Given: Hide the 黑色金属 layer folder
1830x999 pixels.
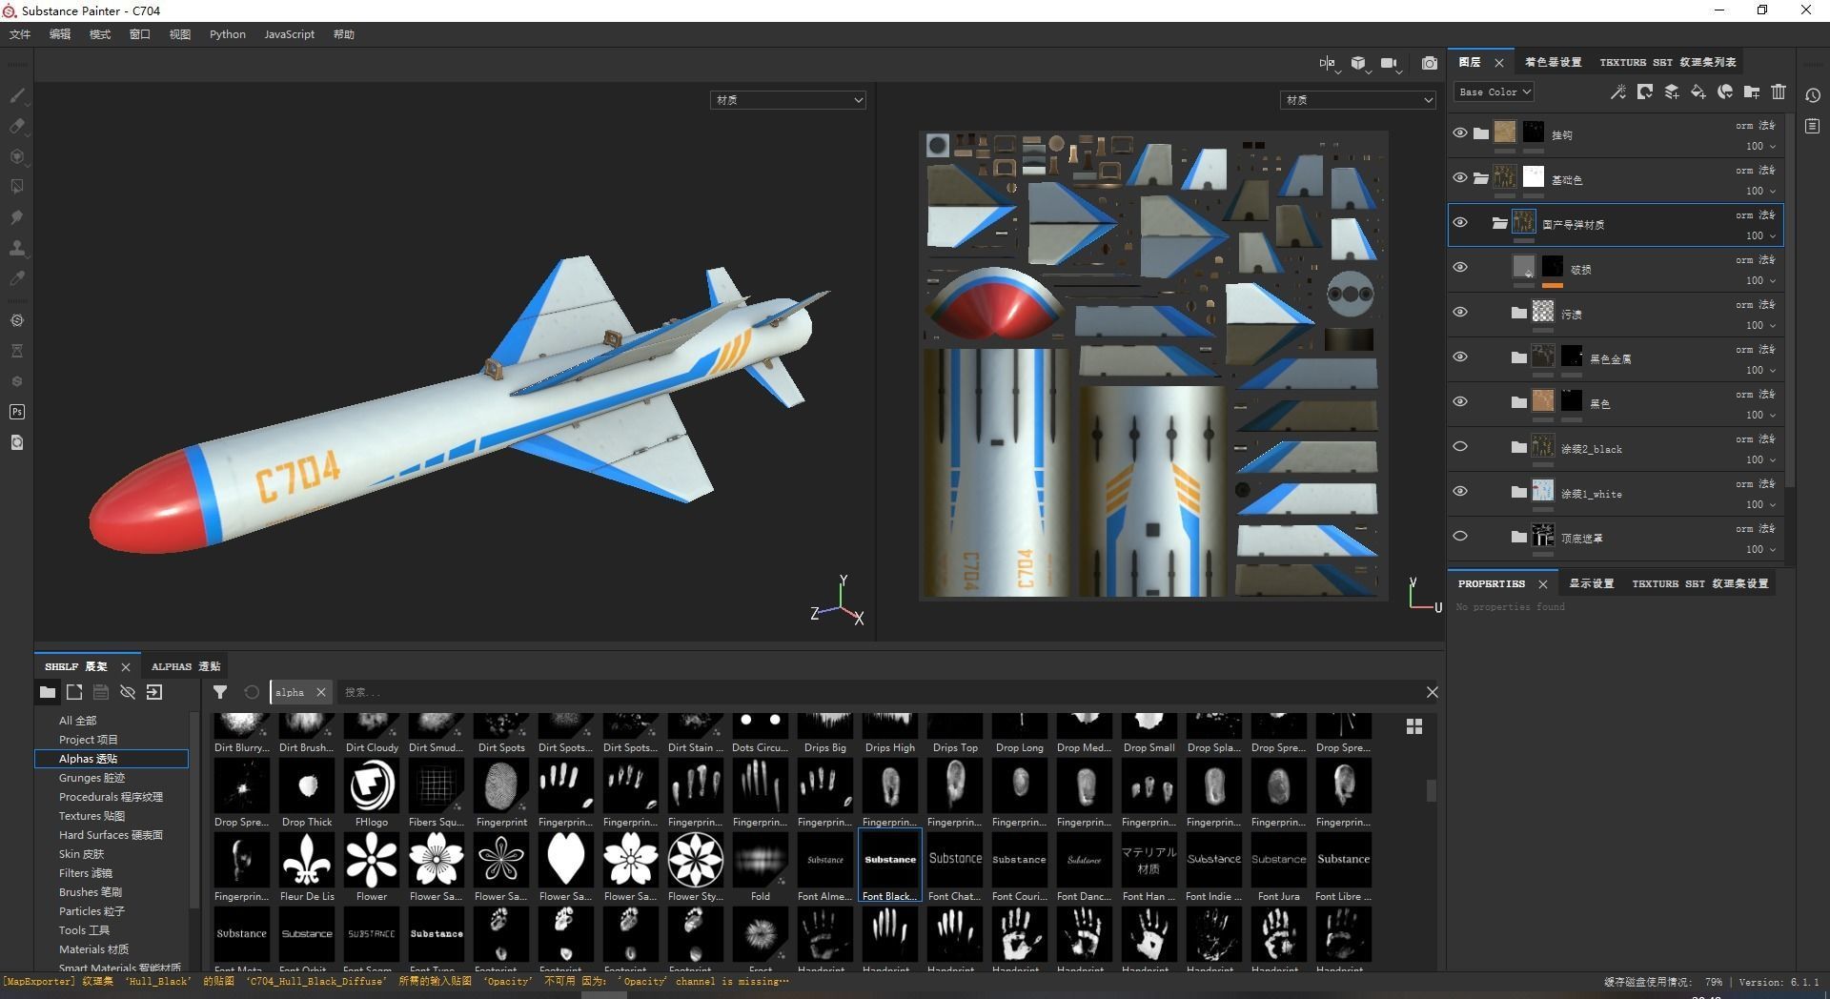Looking at the screenshot, I should click(x=1459, y=357).
